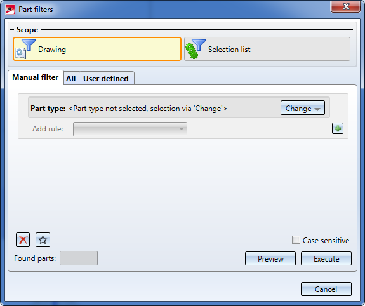Click the star favorites icon
This screenshot has width=365, height=306.
[x=43, y=239]
